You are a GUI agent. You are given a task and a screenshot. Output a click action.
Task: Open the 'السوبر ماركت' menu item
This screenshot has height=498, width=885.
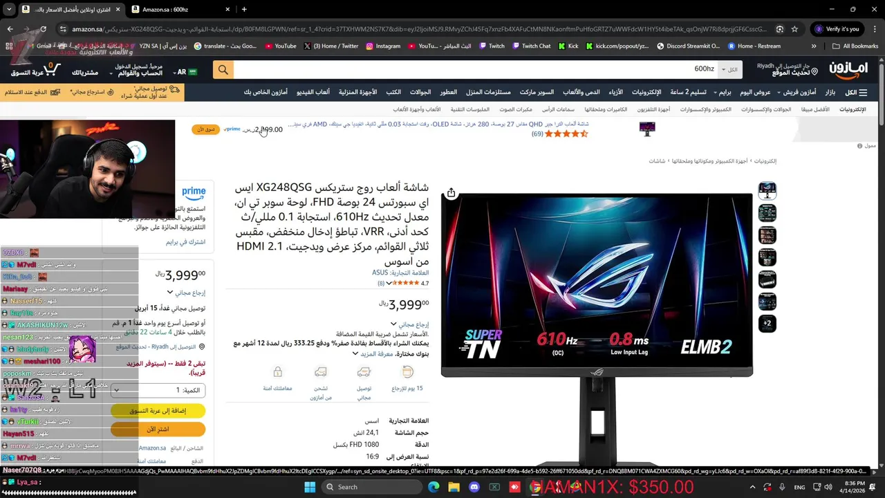pyautogui.click(x=537, y=92)
